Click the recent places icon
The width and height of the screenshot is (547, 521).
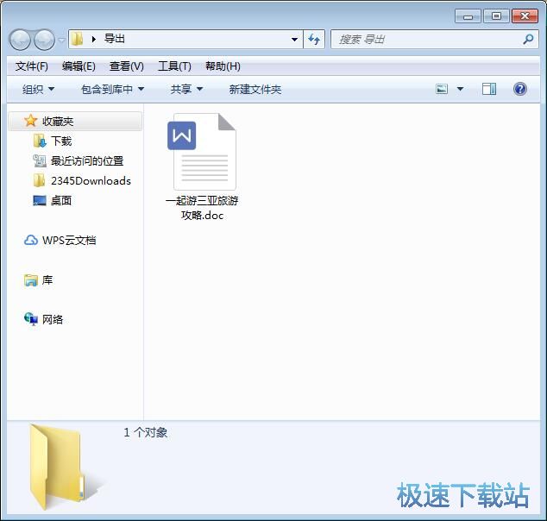[40, 160]
